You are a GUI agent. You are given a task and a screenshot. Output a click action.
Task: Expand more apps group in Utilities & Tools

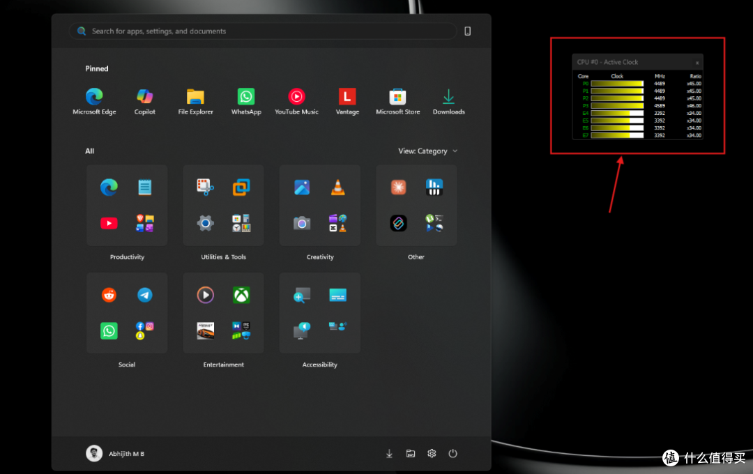(241, 223)
